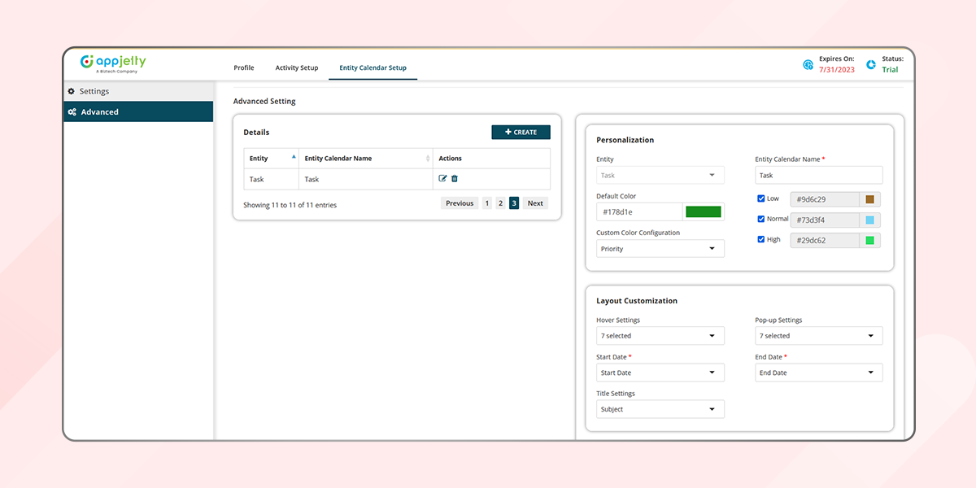Go to Next page of entries
The image size is (976, 488).
point(535,203)
